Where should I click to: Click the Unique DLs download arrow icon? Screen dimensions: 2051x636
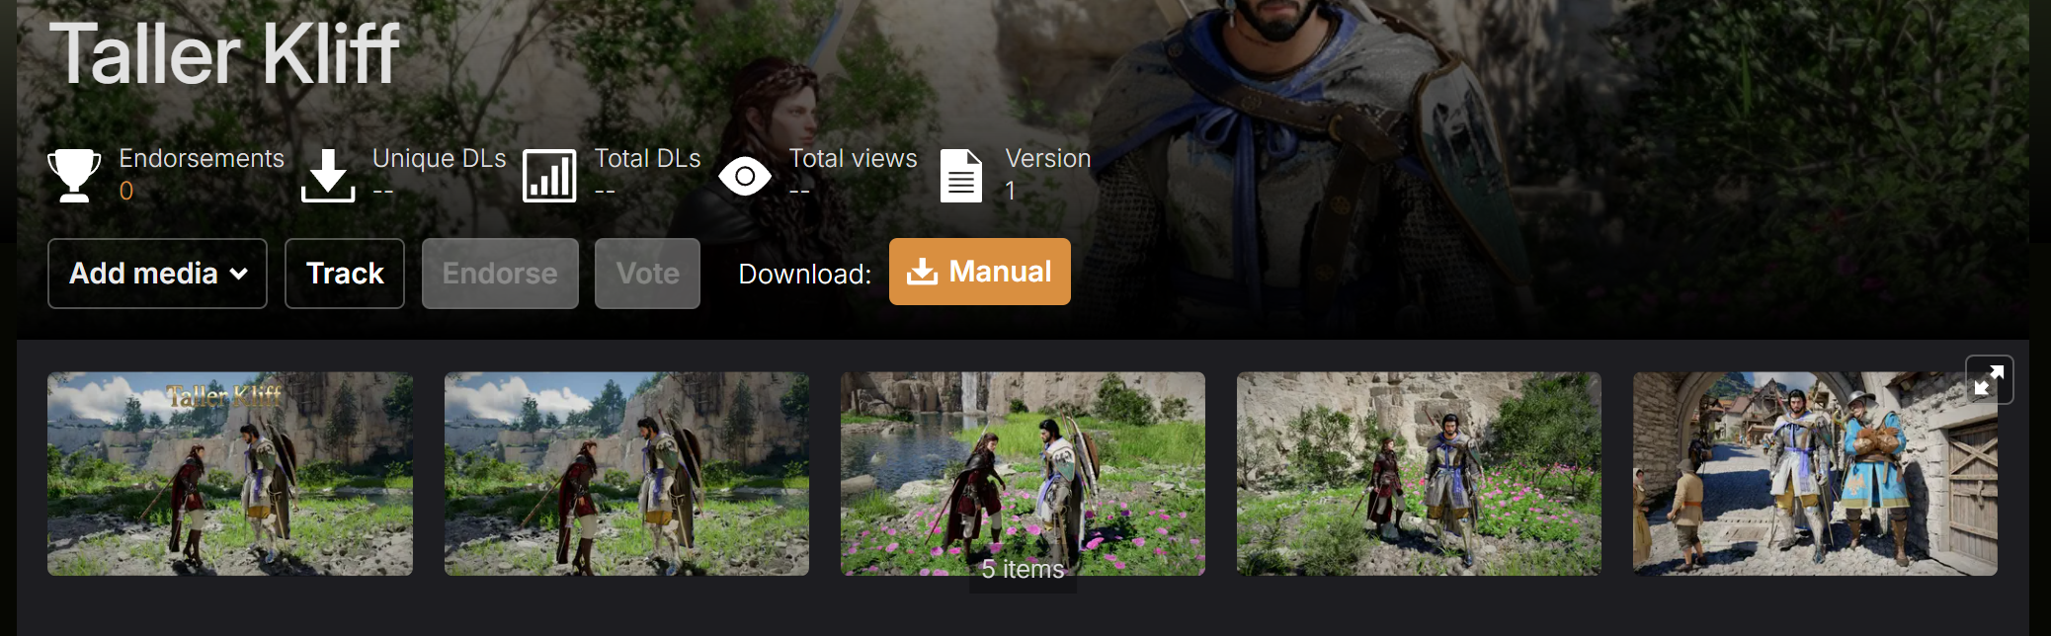[328, 176]
